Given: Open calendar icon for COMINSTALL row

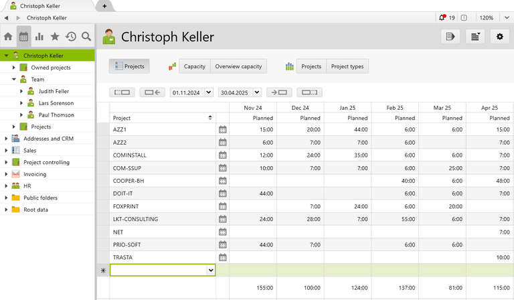Looking at the screenshot, I should tap(223, 155).
